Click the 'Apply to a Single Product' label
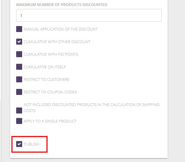The width and height of the screenshot is (185, 162). (x=50, y=121)
